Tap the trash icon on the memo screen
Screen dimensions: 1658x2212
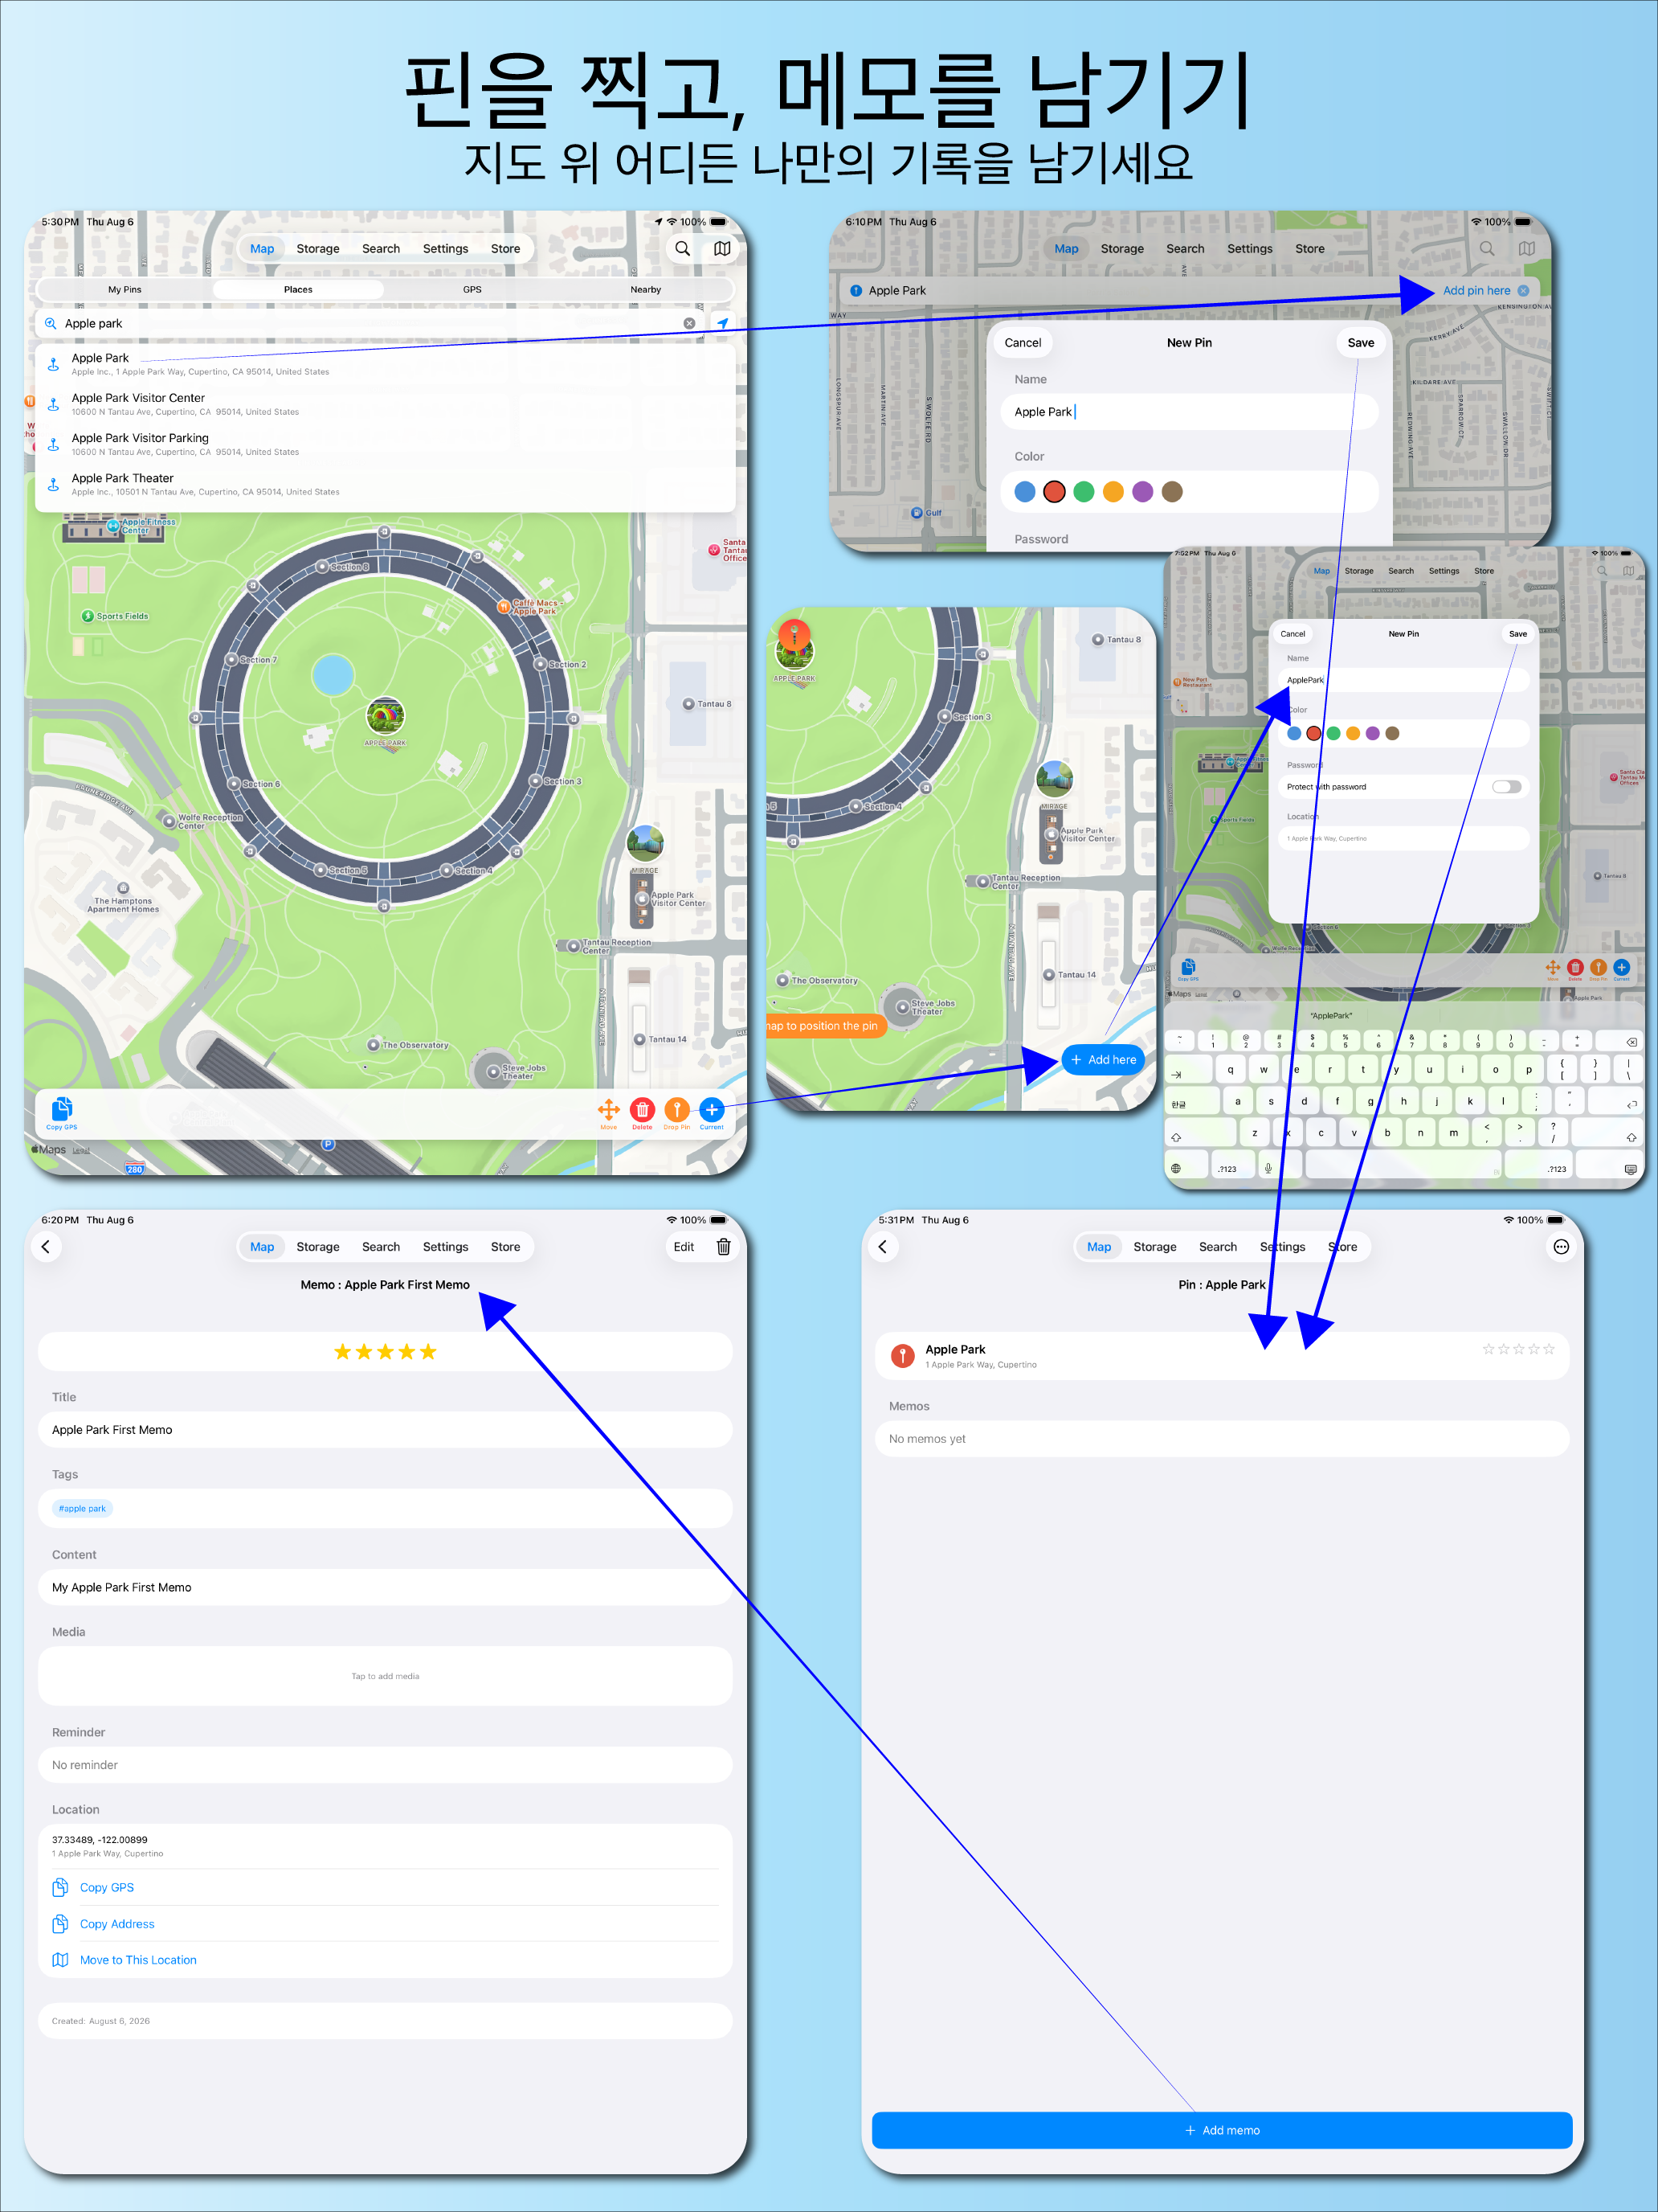(x=724, y=1246)
